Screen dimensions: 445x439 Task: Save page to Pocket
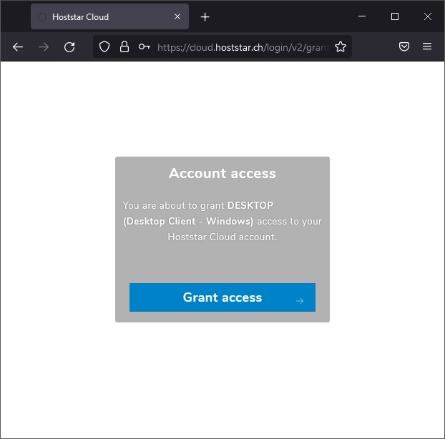click(x=404, y=46)
